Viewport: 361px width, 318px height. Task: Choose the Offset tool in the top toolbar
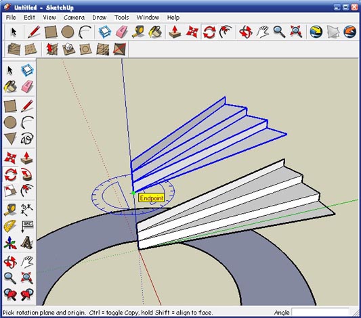click(x=226, y=32)
